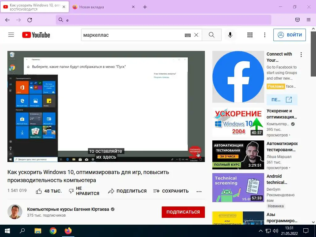This screenshot has height=237, width=316.
Task: Open the Android technical video title
Action: point(277,179)
